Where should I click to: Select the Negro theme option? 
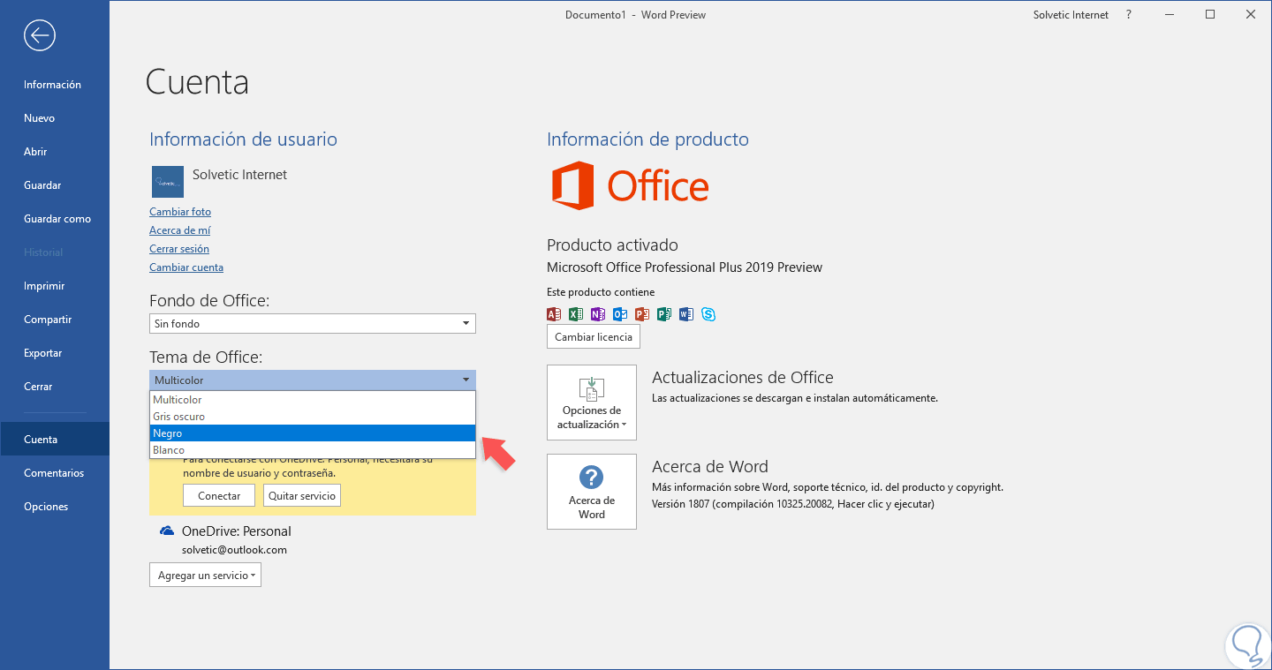pos(313,433)
